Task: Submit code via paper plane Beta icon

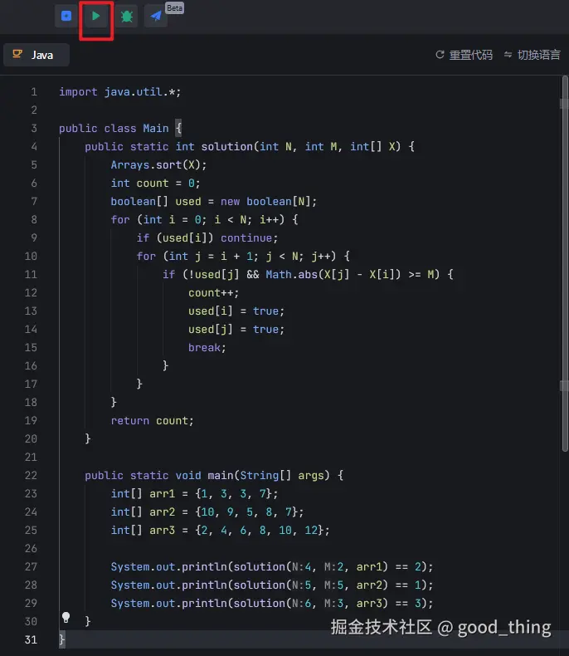Action: click(156, 17)
